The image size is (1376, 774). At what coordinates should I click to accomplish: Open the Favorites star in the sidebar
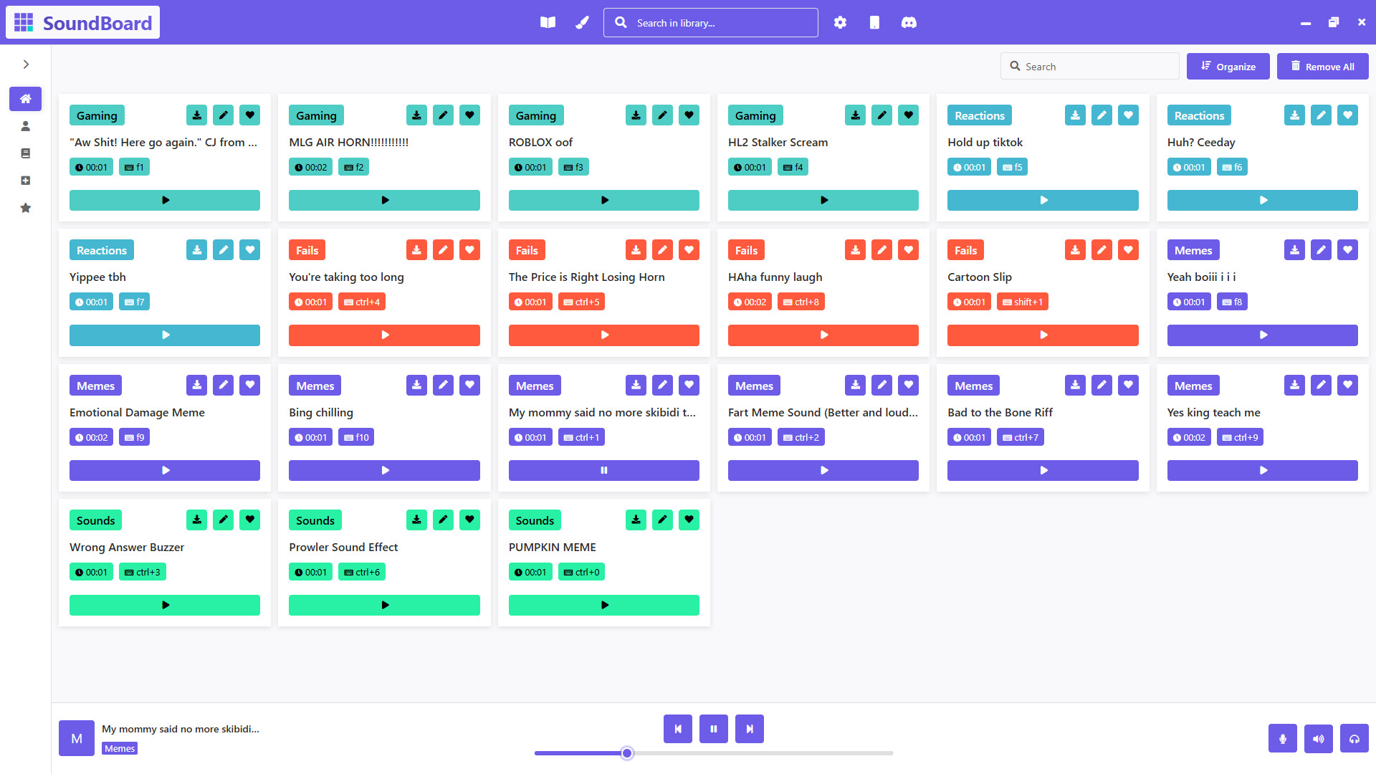pos(26,208)
